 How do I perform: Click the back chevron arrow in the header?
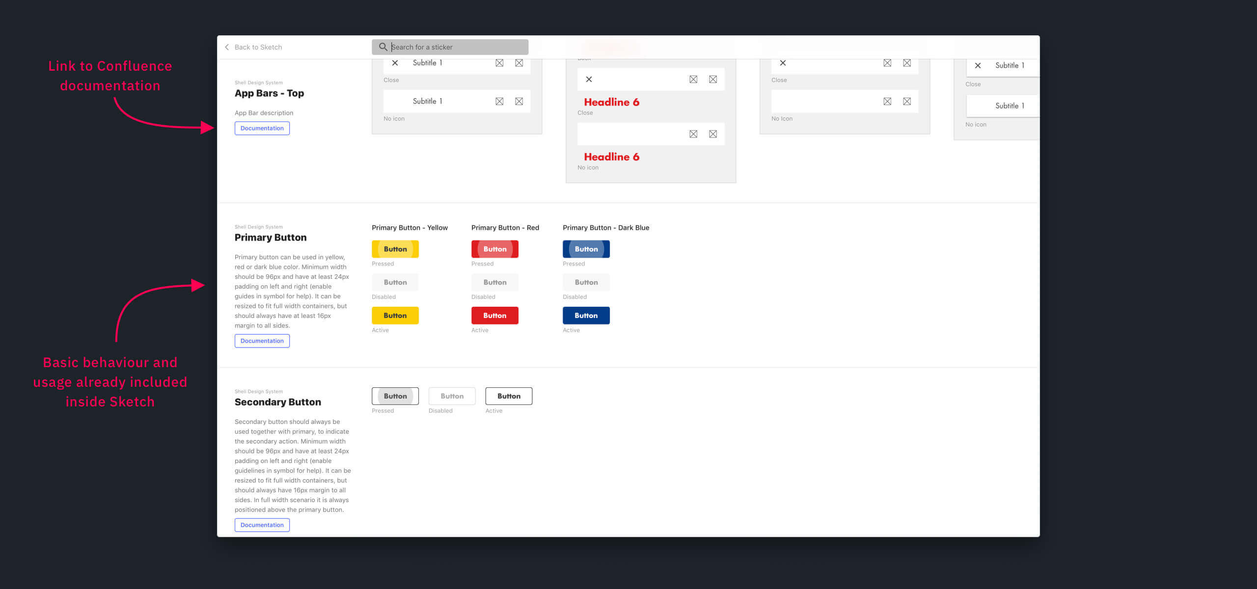[x=226, y=47]
